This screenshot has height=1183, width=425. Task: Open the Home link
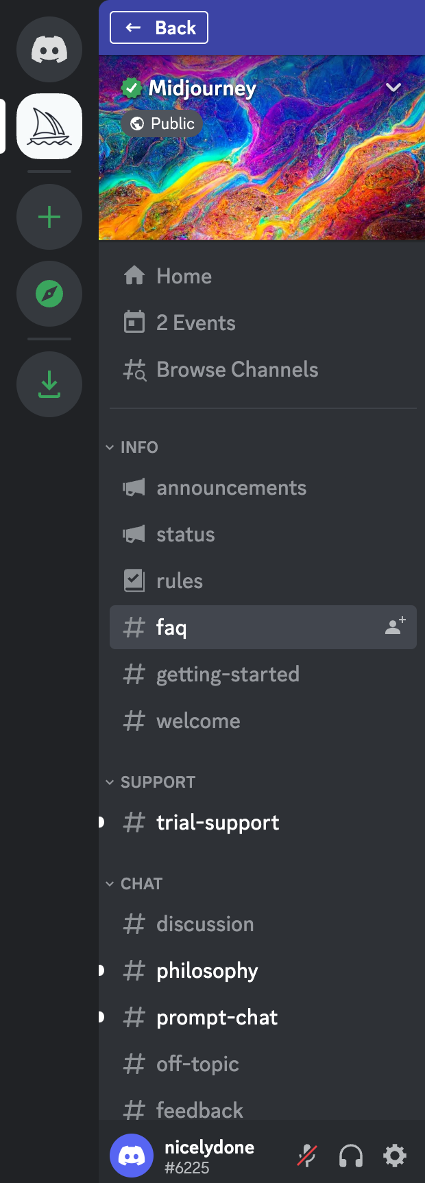(x=184, y=276)
